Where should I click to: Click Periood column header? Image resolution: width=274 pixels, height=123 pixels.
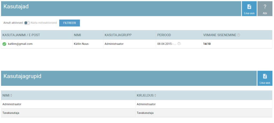click(x=164, y=35)
